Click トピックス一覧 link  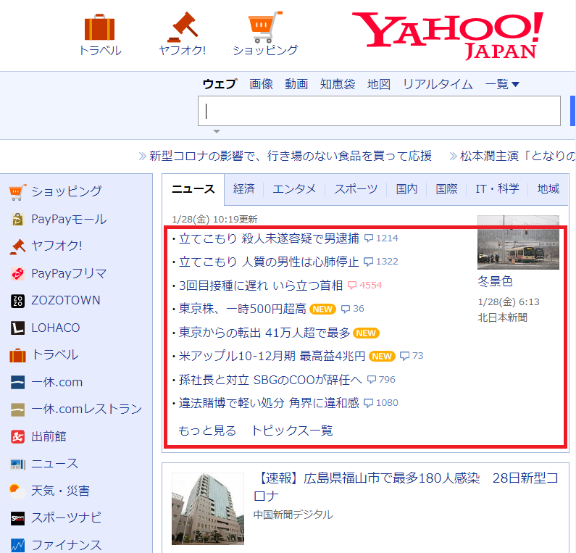293,431
